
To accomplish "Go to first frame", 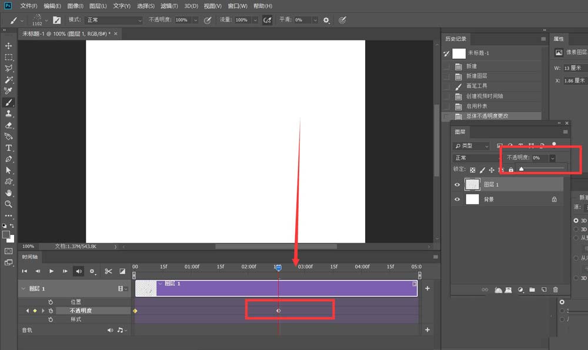I will tap(24, 271).
